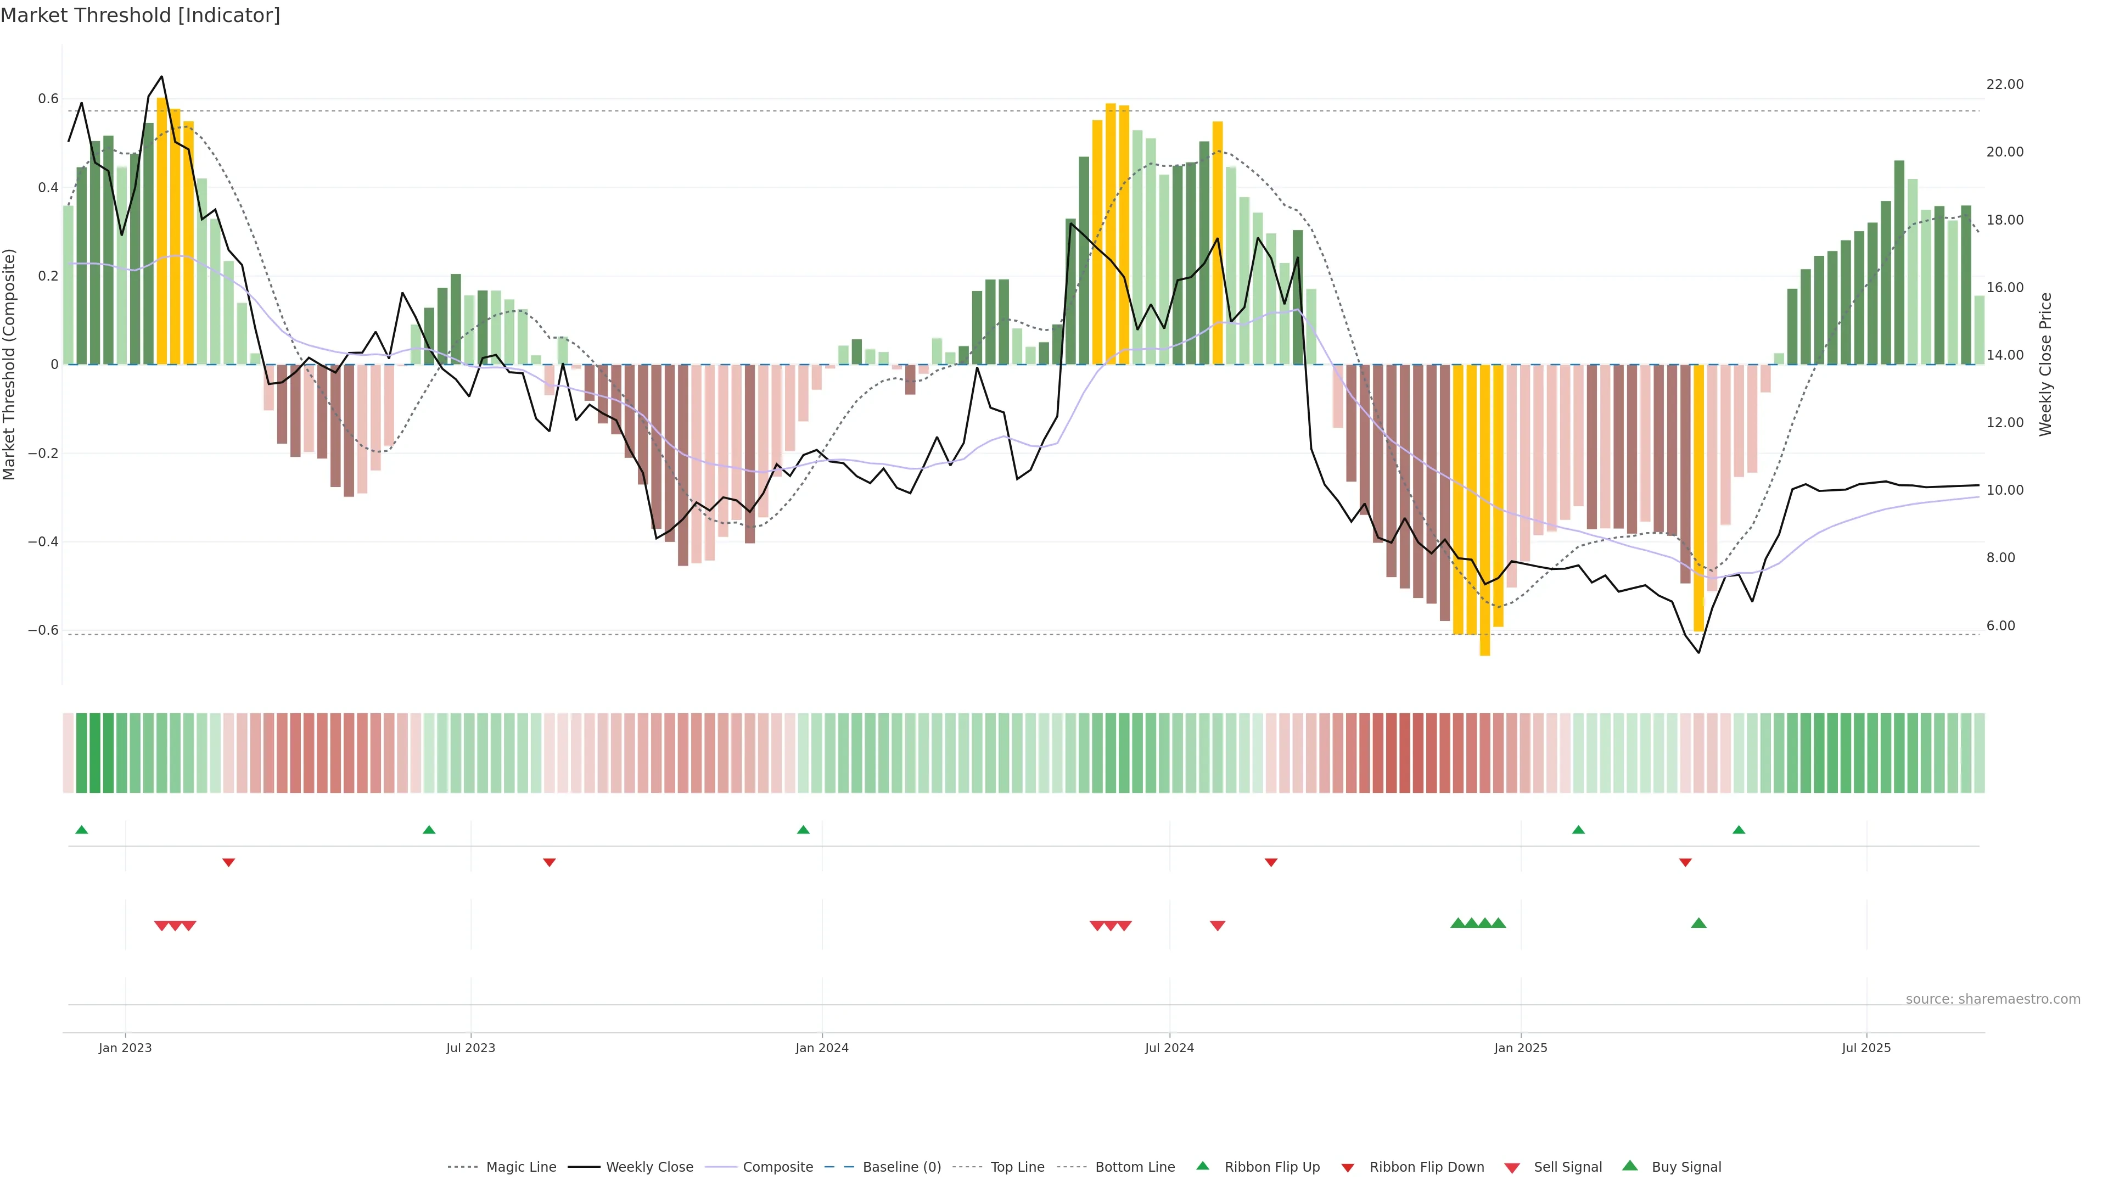
Task: Hide Top Line using its legend item
Action: (1017, 1167)
